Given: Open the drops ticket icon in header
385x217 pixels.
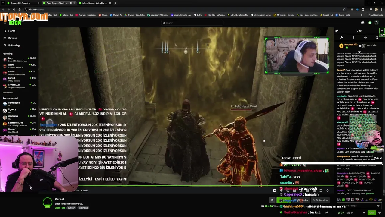Looking at the screenshot, I should coord(363,23).
